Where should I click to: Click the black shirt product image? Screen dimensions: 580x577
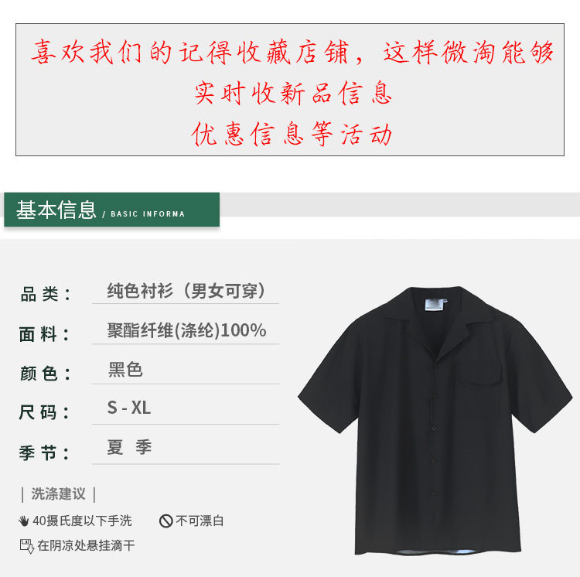tap(435, 421)
